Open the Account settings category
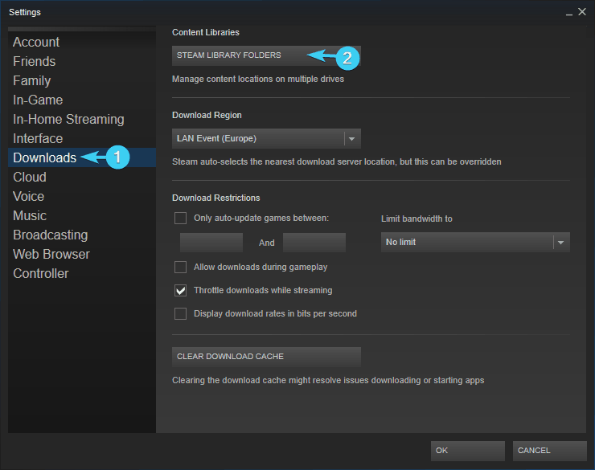This screenshot has width=595, height=470. point(81,42)
